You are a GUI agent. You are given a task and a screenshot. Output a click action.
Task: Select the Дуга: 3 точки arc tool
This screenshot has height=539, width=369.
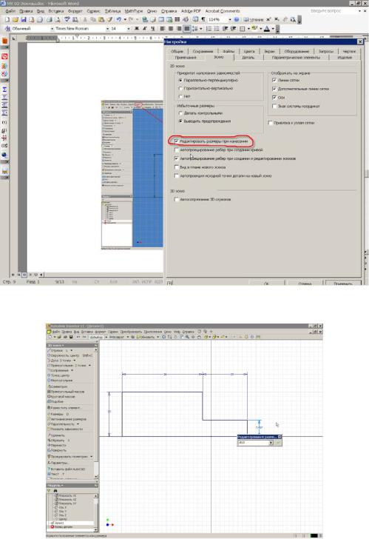pyautogui.click(x=60, y=361)
